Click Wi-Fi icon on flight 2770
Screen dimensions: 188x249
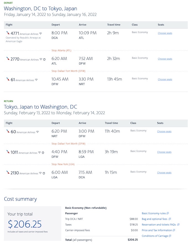(41, 59)
